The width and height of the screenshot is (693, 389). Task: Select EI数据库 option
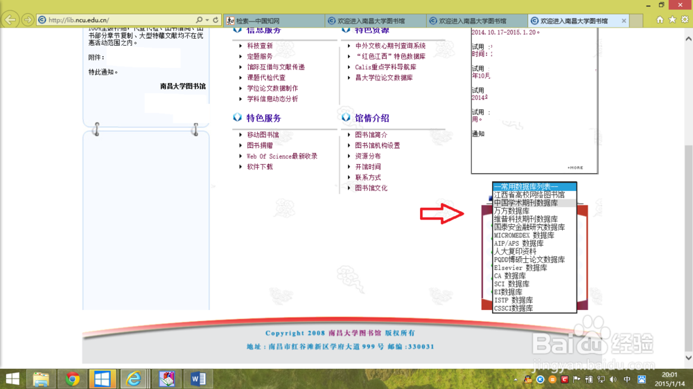(534, 292)
